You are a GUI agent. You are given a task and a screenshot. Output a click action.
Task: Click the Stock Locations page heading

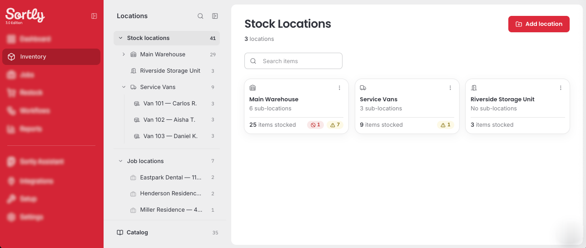[288, 24]
